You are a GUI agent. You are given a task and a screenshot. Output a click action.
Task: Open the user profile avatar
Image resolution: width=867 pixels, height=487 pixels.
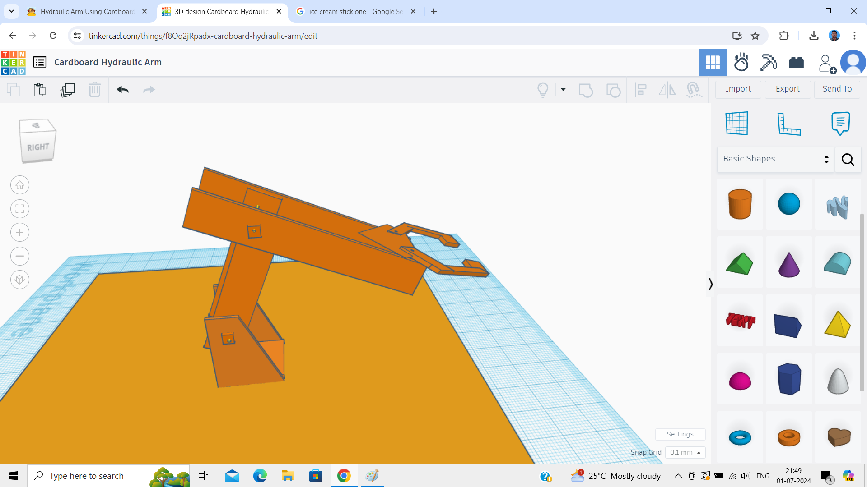[853, 63]
